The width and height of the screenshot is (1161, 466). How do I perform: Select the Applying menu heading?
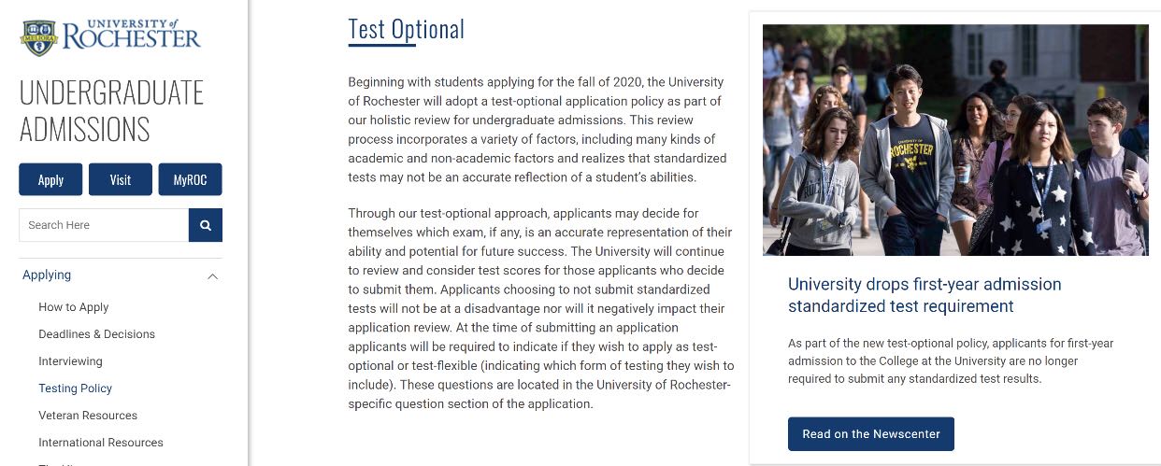click(x=47, y=275)
